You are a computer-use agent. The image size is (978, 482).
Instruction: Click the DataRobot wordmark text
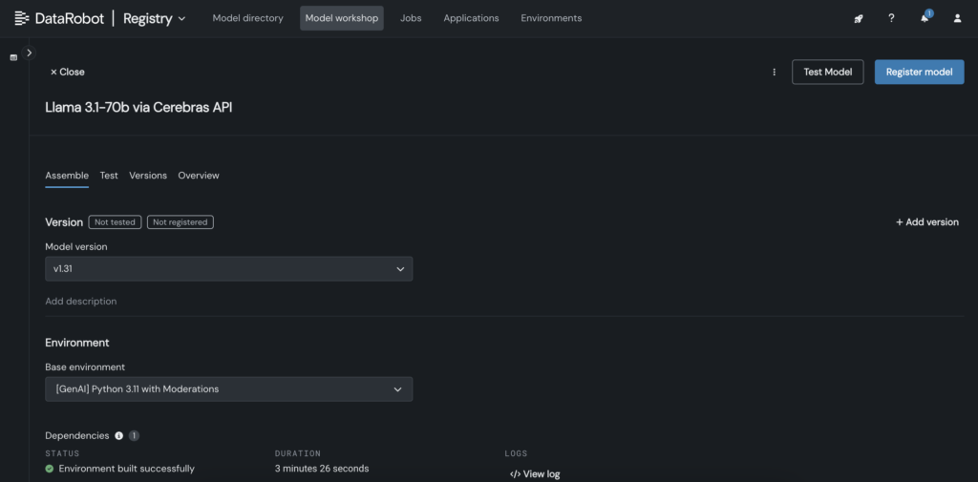[x=69, y=19]
